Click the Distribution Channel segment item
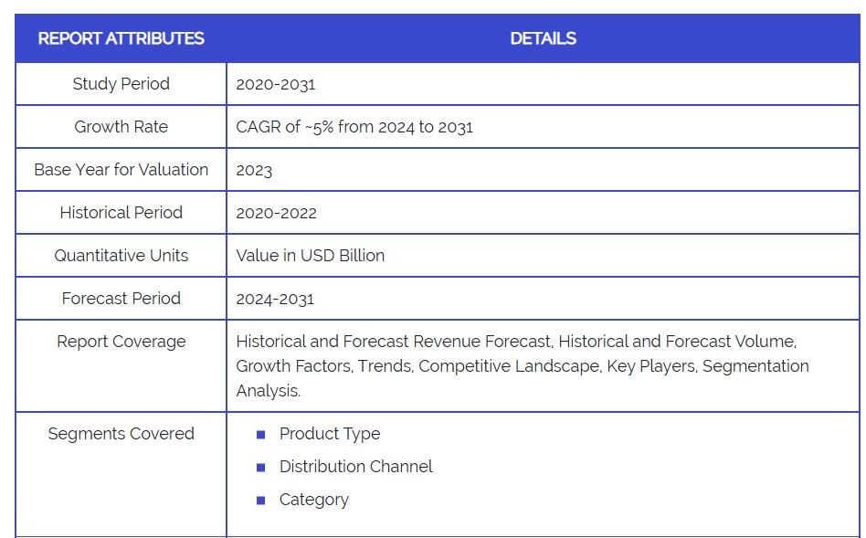866x538 pixels. (x=355, y=467)
